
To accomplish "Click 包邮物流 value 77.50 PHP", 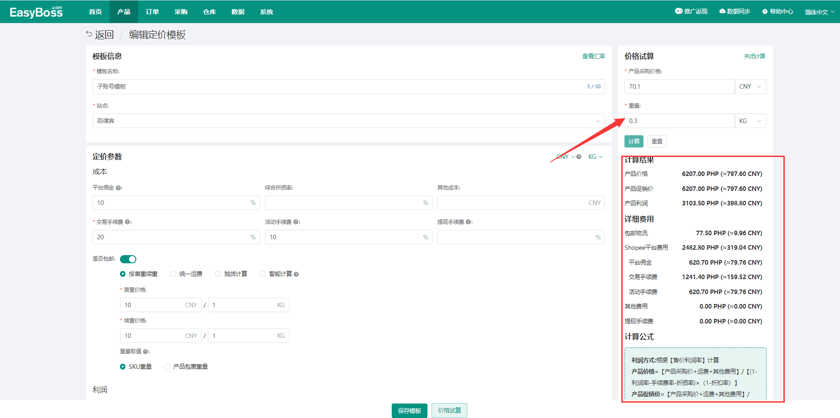I will click(x=729, y=233).
